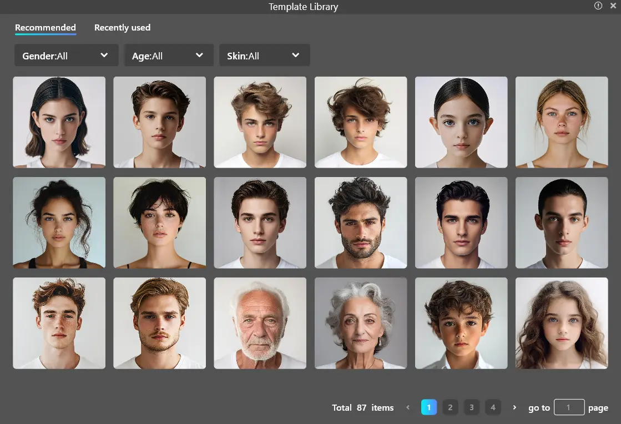Screen dimensions: 621x424
Task: Select the highlighted page 1 button
Action: pyautogui.click(x=429, y=407)
